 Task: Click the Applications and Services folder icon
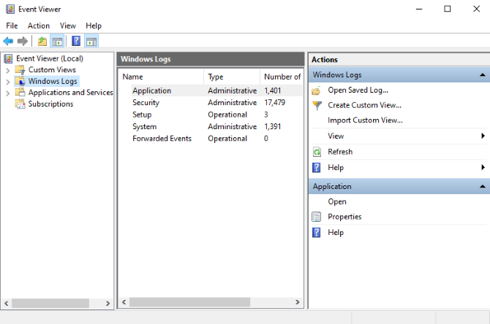click(20, 92)
